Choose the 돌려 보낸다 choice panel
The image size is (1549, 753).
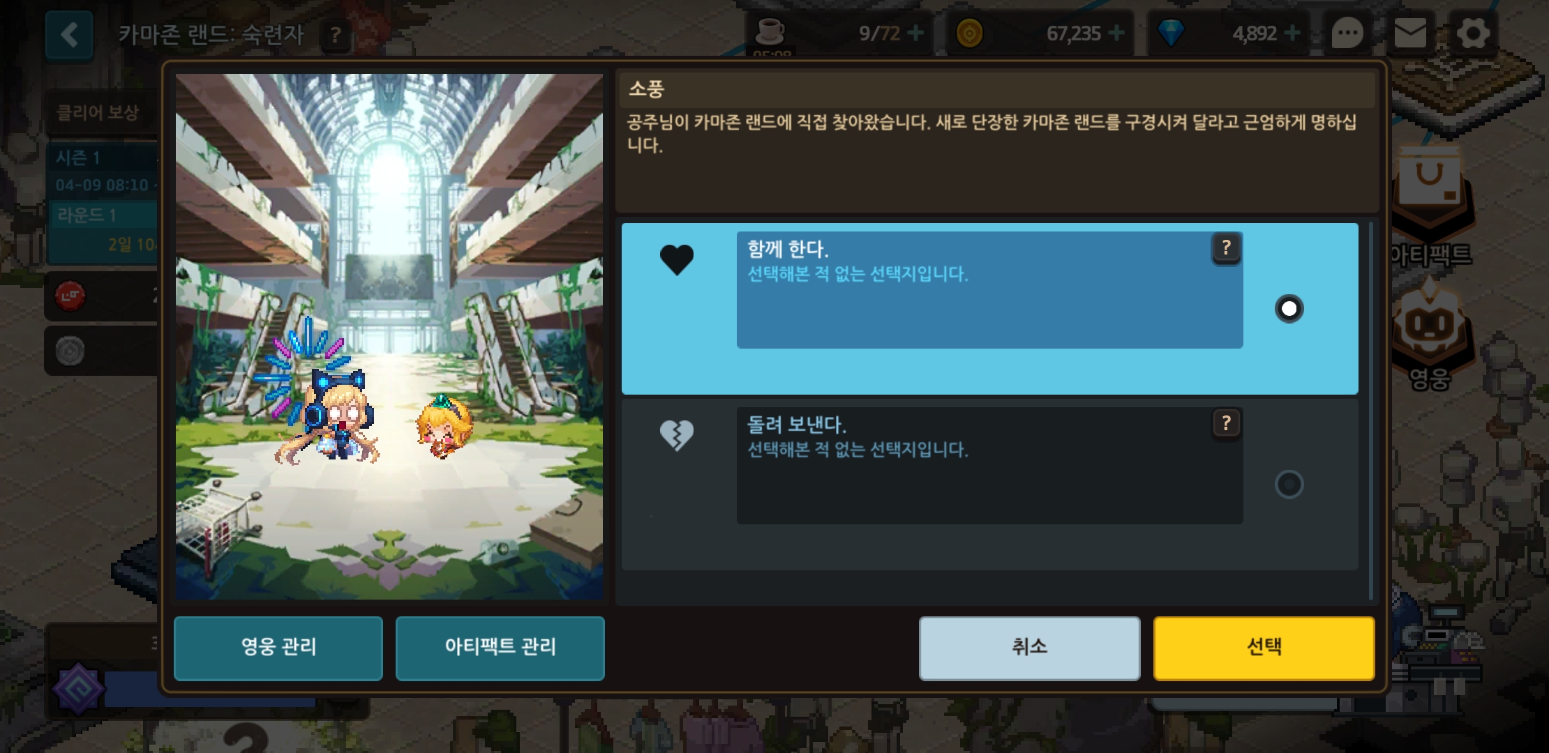pos(989,485)
